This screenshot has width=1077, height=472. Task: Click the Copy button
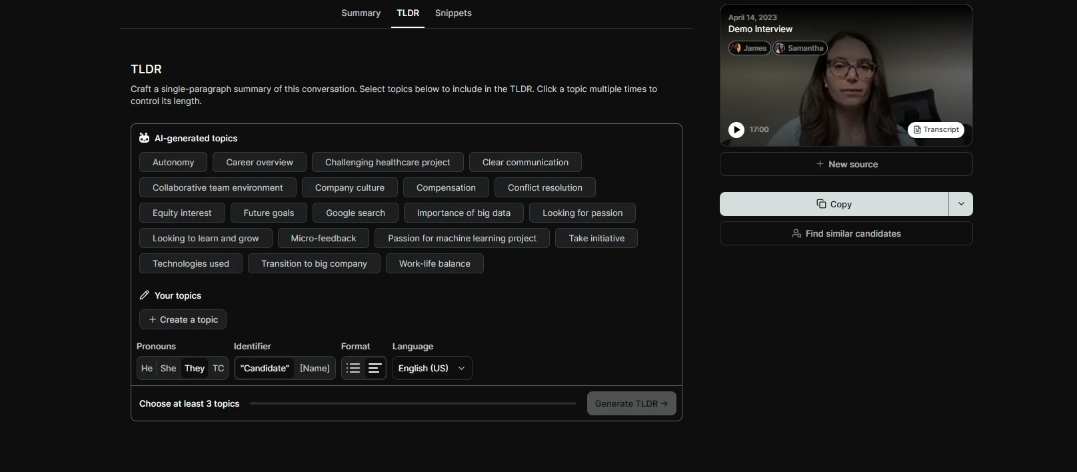[834, 204]
